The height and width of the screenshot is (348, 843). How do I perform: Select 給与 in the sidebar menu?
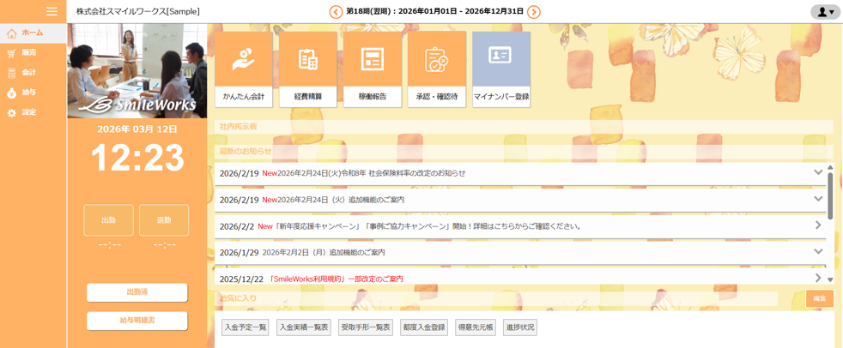[28, 93]
